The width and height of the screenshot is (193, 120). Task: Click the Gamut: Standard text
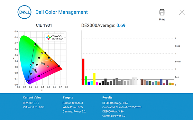(x=73, y=103)
